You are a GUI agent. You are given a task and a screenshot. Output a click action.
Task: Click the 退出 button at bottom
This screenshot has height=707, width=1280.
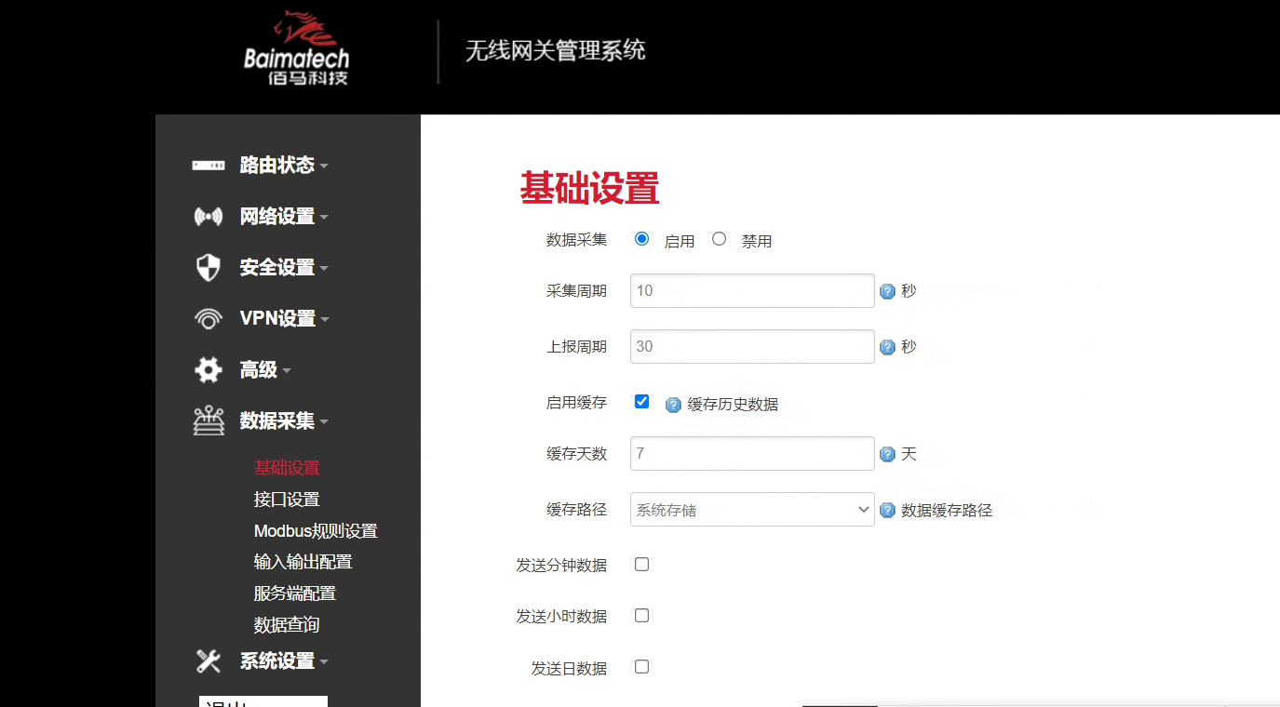263,702
